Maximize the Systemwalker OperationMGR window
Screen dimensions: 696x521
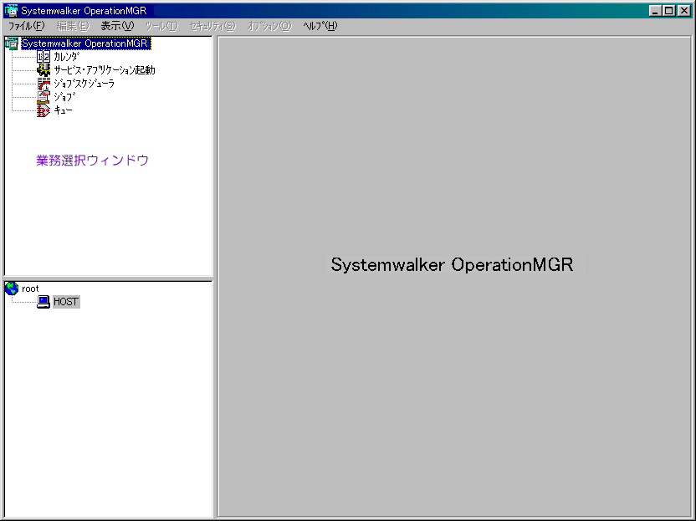(669, 11)
